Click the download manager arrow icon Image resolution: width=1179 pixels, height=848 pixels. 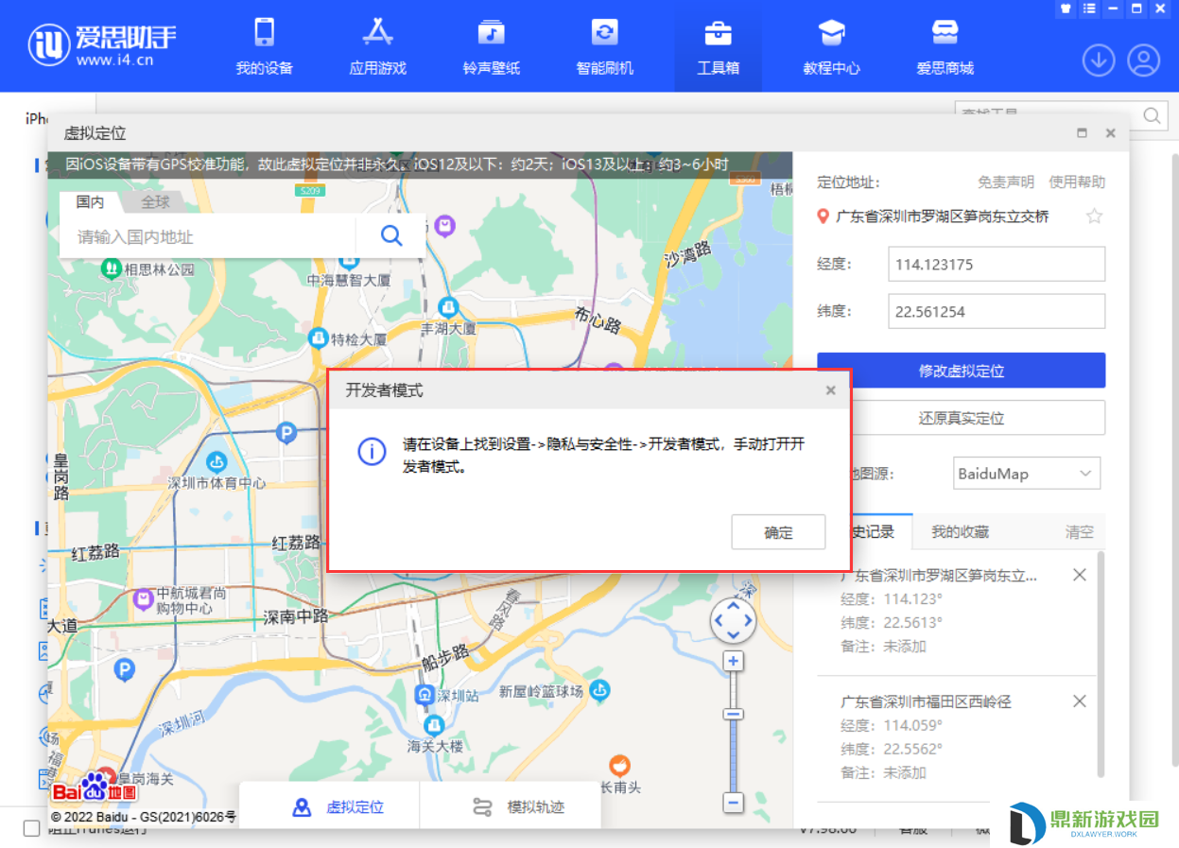(x=1099, y=61)
